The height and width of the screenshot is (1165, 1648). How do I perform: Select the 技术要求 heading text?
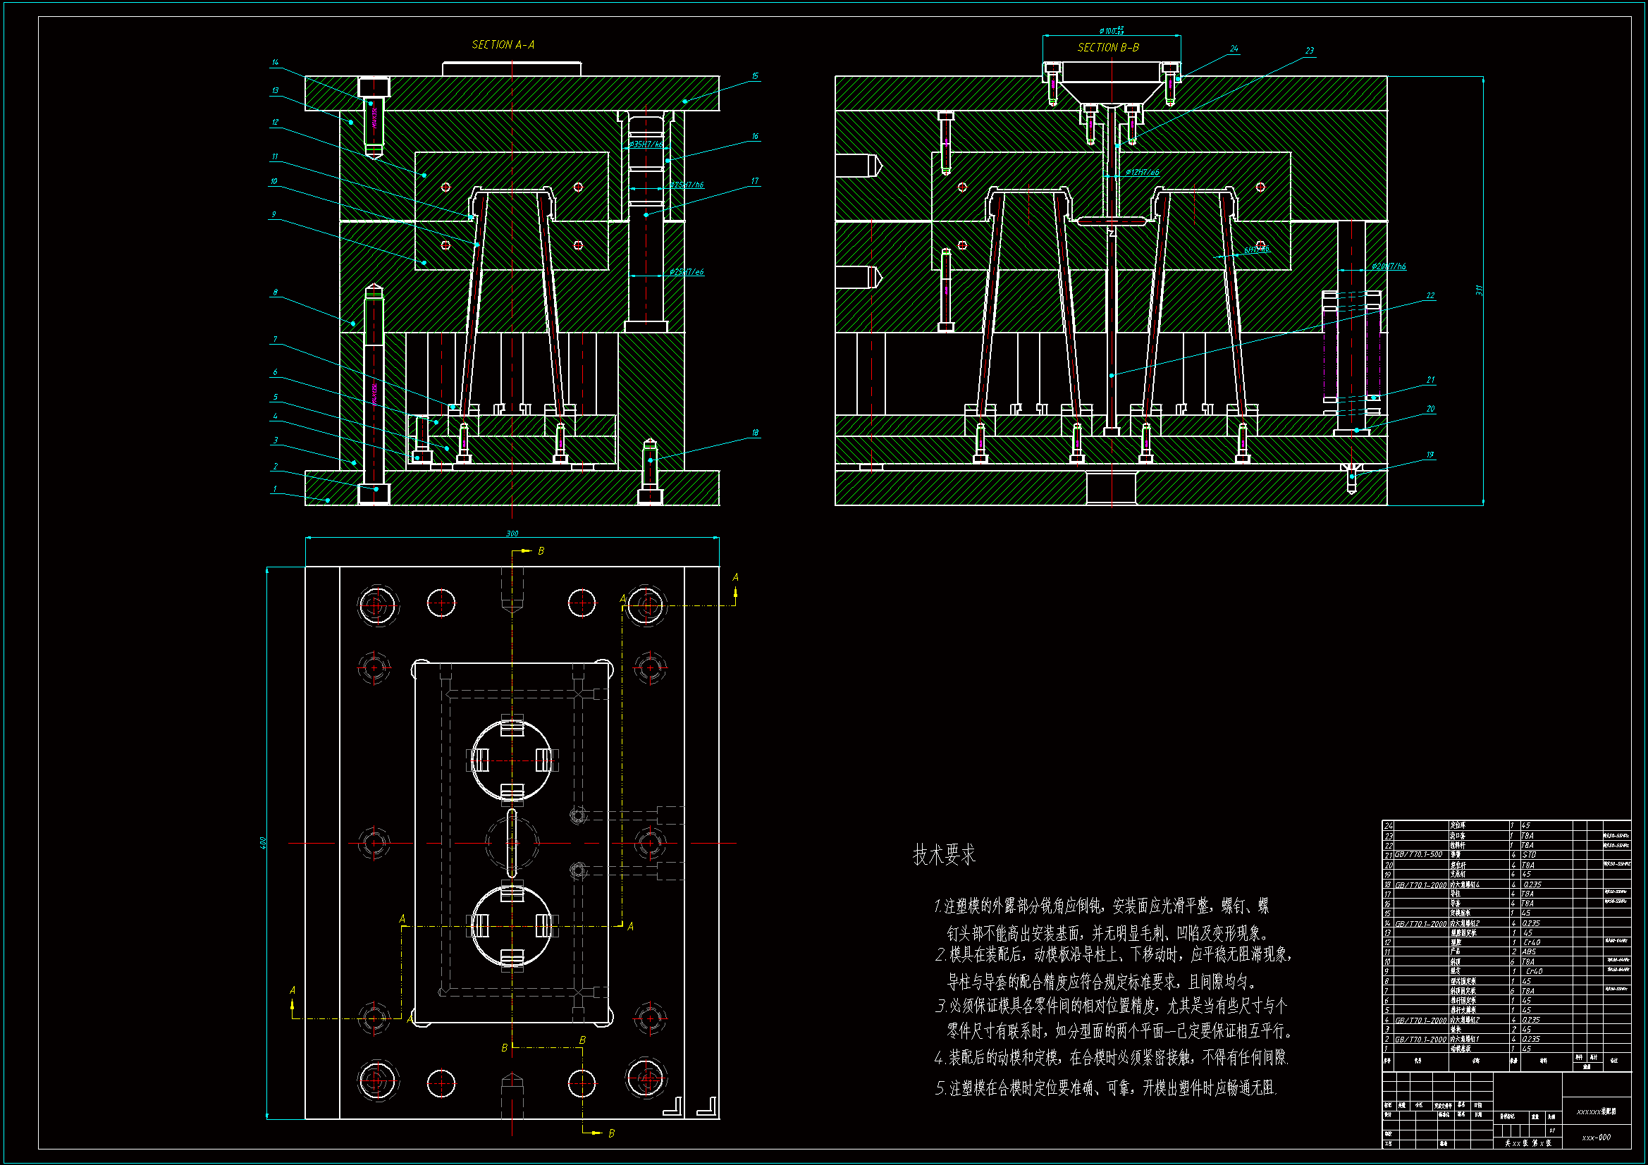click(x=944, y=855)
